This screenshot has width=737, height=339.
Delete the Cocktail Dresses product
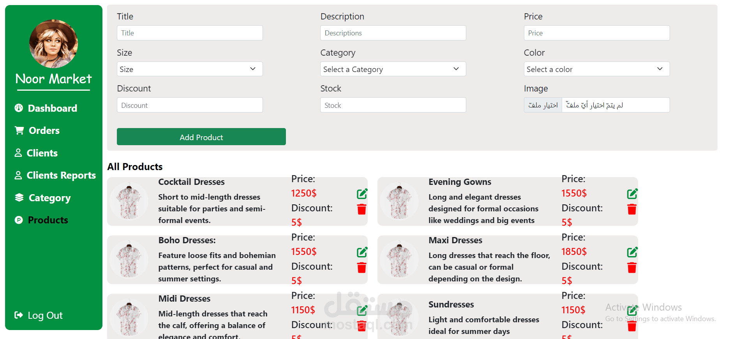361,209
